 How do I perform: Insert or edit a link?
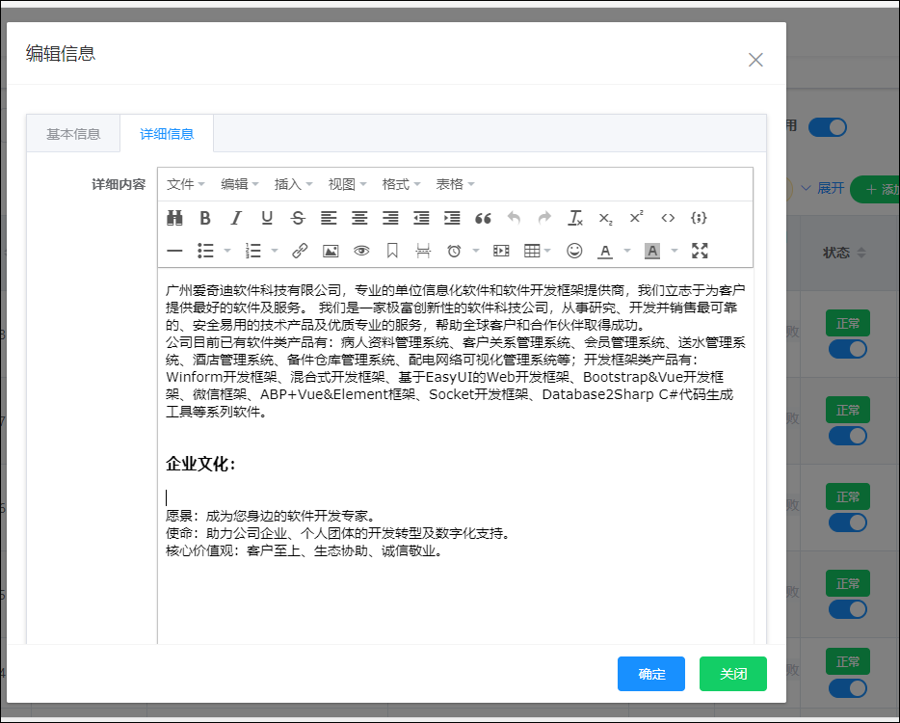click(300, 251)
